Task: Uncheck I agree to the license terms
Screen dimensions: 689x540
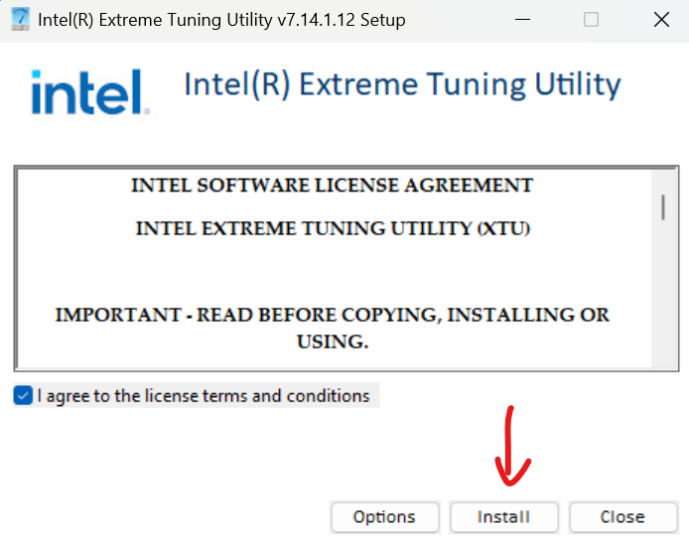Action: point(23,395)
